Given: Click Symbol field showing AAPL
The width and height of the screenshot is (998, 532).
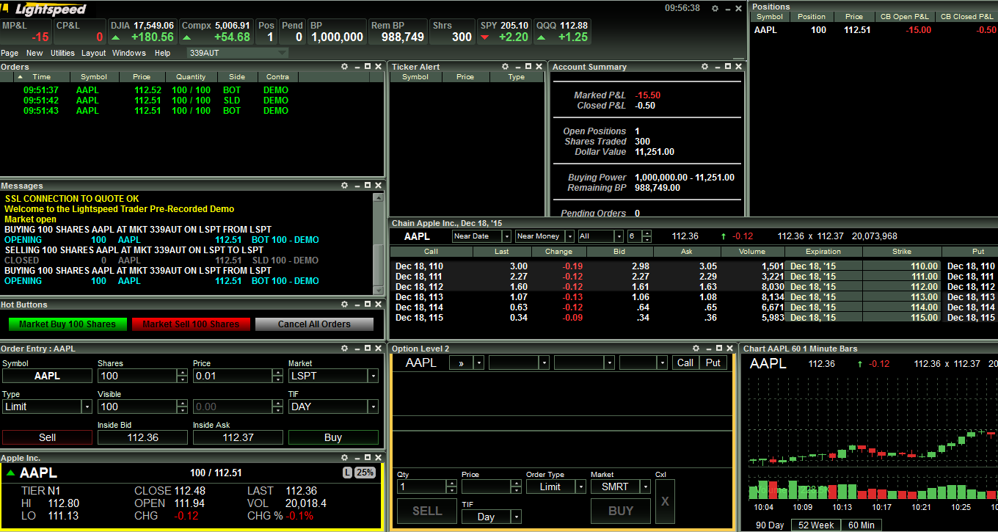Looking at the screenshot, I should point(47,376).
